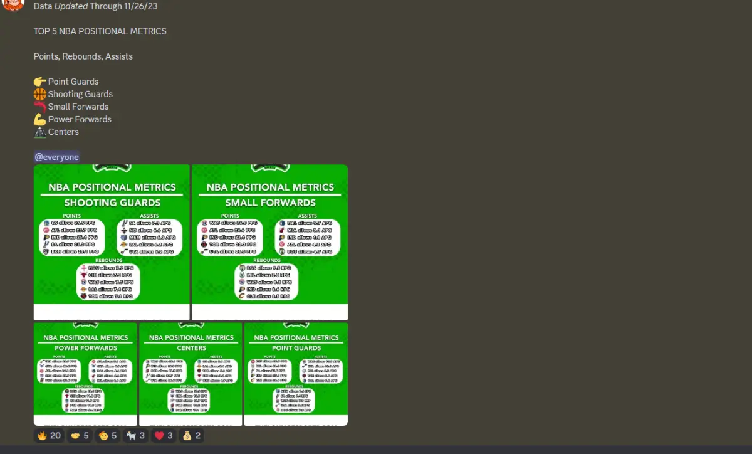Click the mountain emoji beside Centers
The width and height of the screenshot is (752, 454).
click(x=39, y=132)
